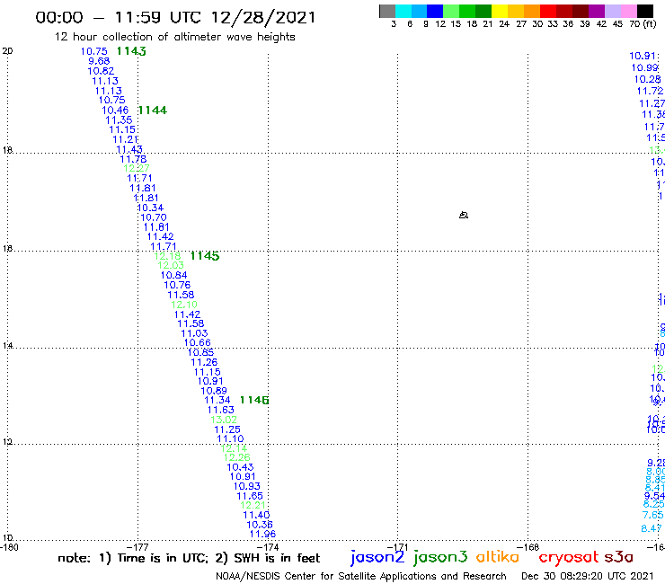Click the green 12.14 wave height value
665x584 pixels.
pos(234,448)
